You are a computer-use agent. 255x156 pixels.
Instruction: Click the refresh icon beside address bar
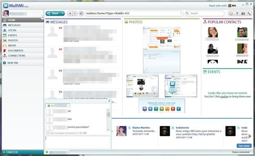[x=81, y=13]
